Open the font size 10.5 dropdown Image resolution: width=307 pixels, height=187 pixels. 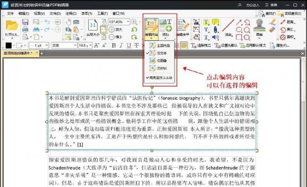[x=90, y=46]
